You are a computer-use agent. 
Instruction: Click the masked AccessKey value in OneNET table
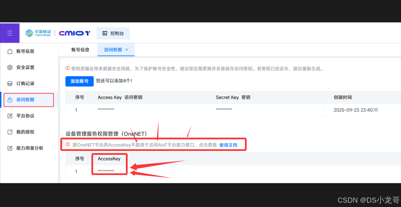[106, 171]
